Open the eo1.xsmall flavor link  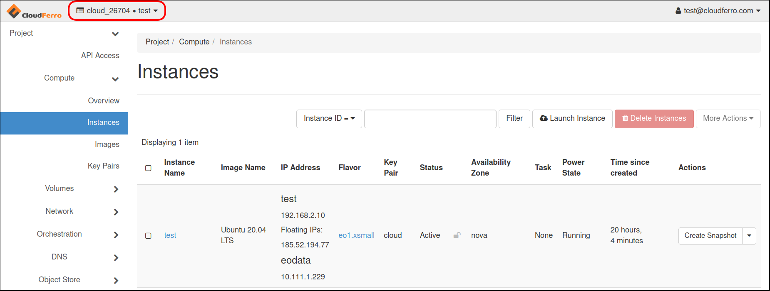356,235
